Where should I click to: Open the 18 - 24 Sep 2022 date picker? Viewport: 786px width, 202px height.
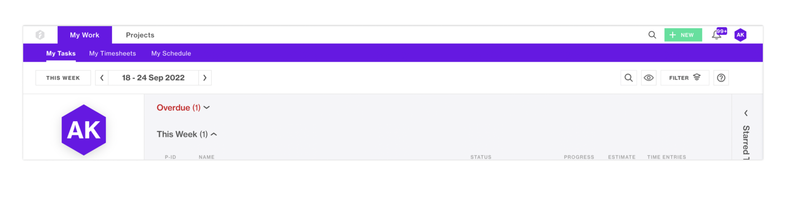[x=153, y=78]
